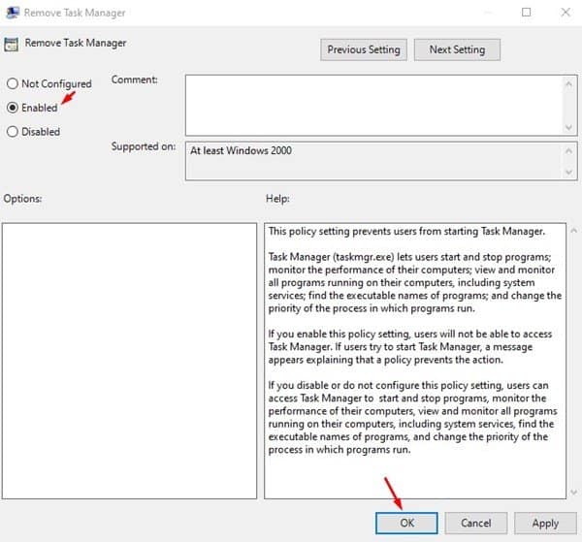The image size is (582, 542).
Task: Click the title bar window icon
Action: 13,13
